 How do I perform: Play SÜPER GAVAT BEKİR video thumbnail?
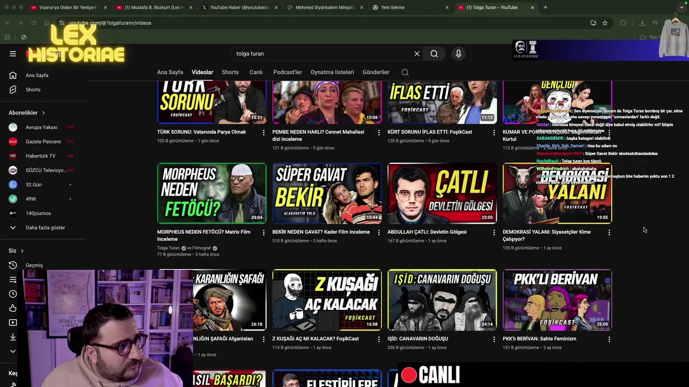[x=327, y=193]
